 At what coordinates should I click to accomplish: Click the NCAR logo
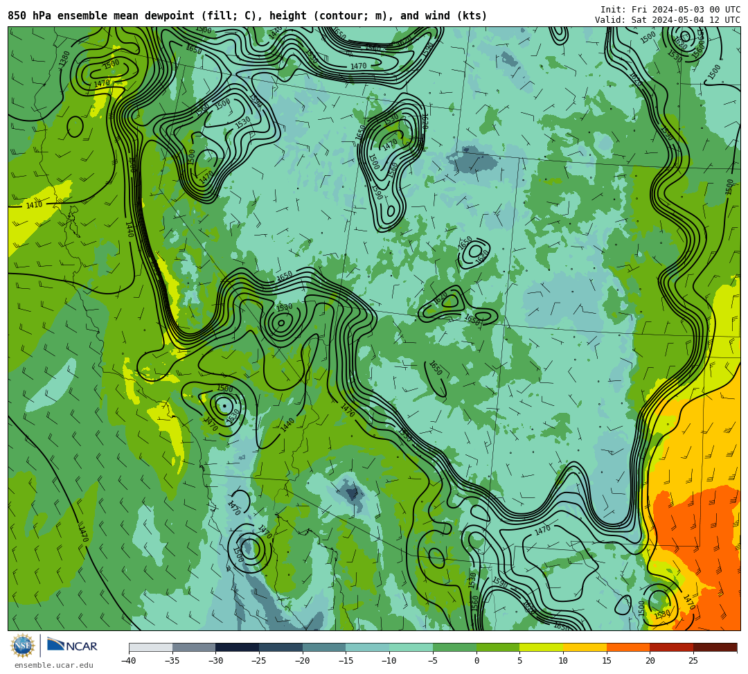(x=72, y=646)
